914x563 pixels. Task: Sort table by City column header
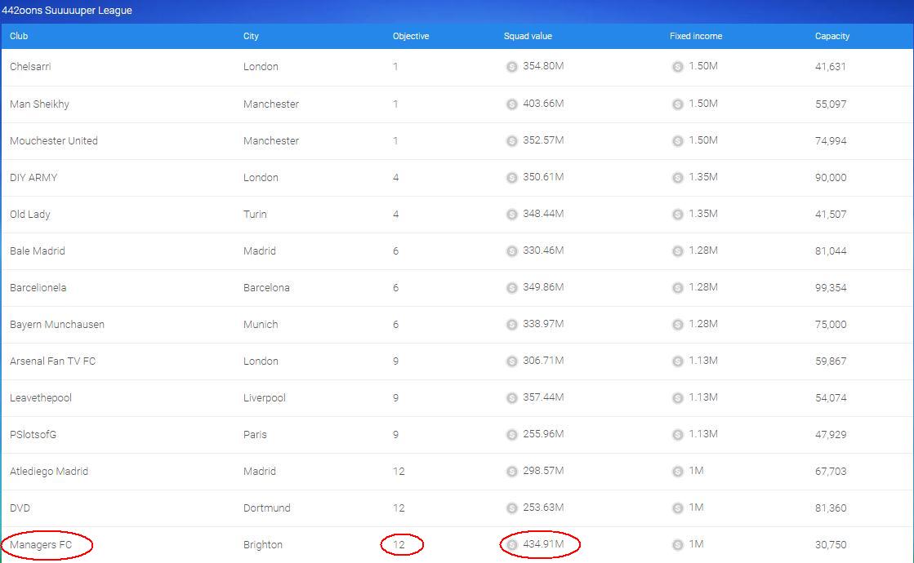tap(251, 36)
